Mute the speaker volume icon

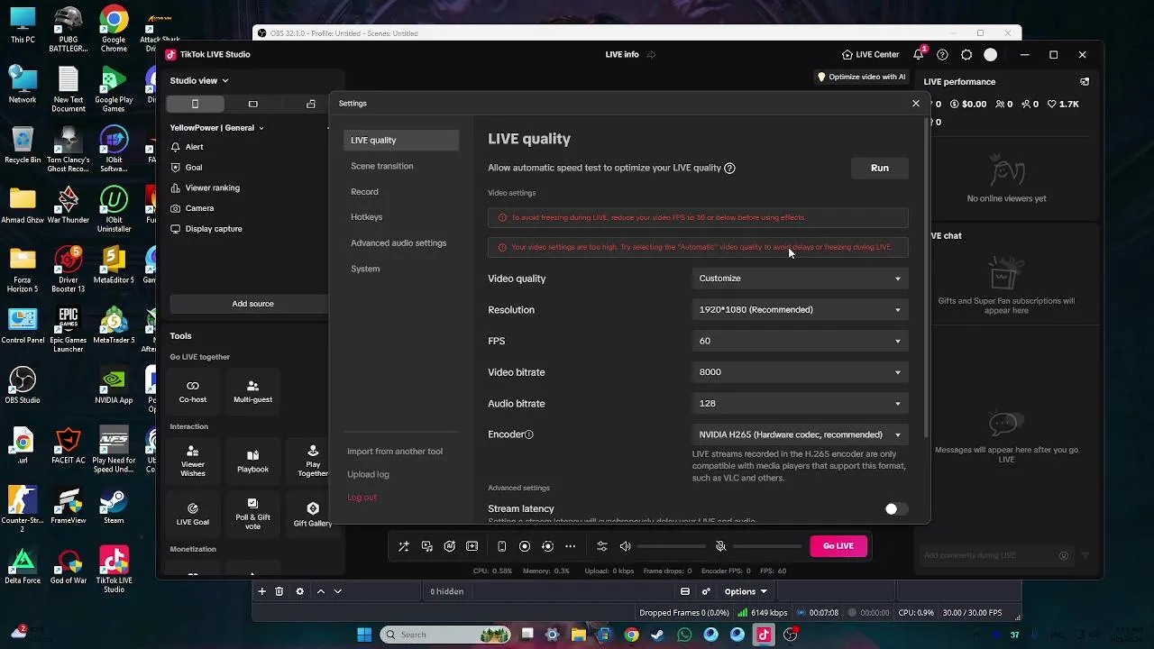[x=625, y=546]
